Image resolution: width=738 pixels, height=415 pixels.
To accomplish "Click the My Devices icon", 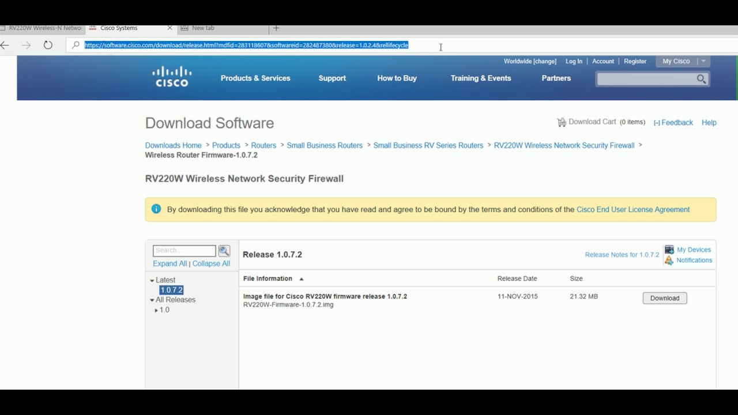I will tap(669, 250).
